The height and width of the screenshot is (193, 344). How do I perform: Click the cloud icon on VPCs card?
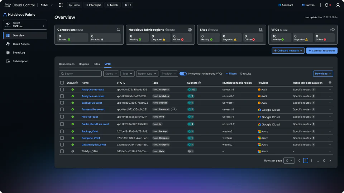(333, 30)
